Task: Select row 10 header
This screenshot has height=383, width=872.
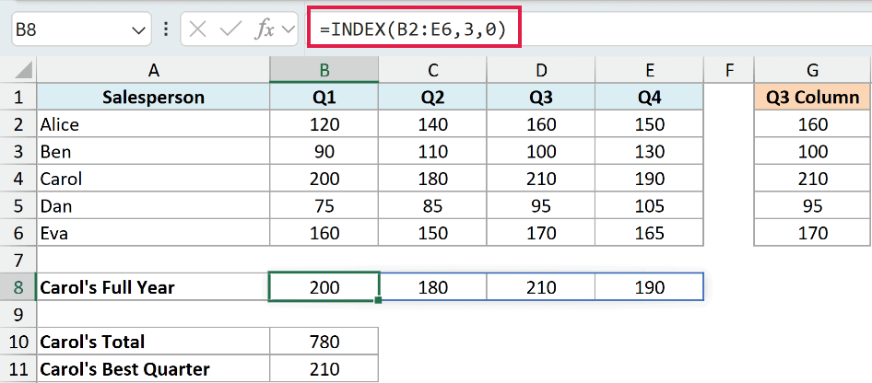Action: [18, 342]
